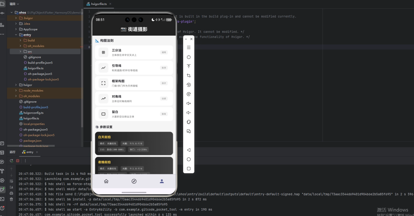Click the upload arrow icon in emulator toolbar
The height and width of the screenshot is (216, 414).
pos(189,66)
